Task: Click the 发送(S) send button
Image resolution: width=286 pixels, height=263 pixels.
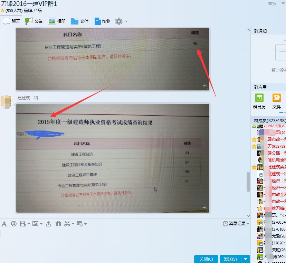Action: [x=230, y=259]
